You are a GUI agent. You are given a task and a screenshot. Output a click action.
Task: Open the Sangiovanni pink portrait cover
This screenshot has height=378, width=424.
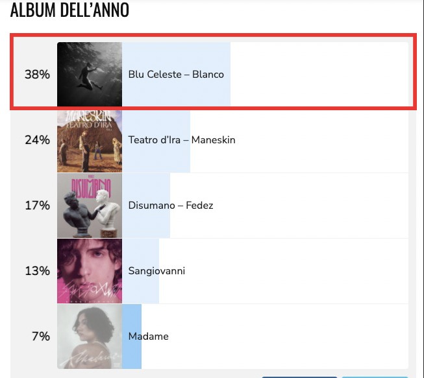coord(90,271)
